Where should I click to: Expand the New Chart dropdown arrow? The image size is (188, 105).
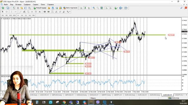5,8
